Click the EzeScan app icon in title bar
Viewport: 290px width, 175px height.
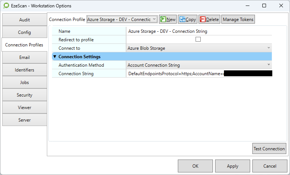coord(6,6)
